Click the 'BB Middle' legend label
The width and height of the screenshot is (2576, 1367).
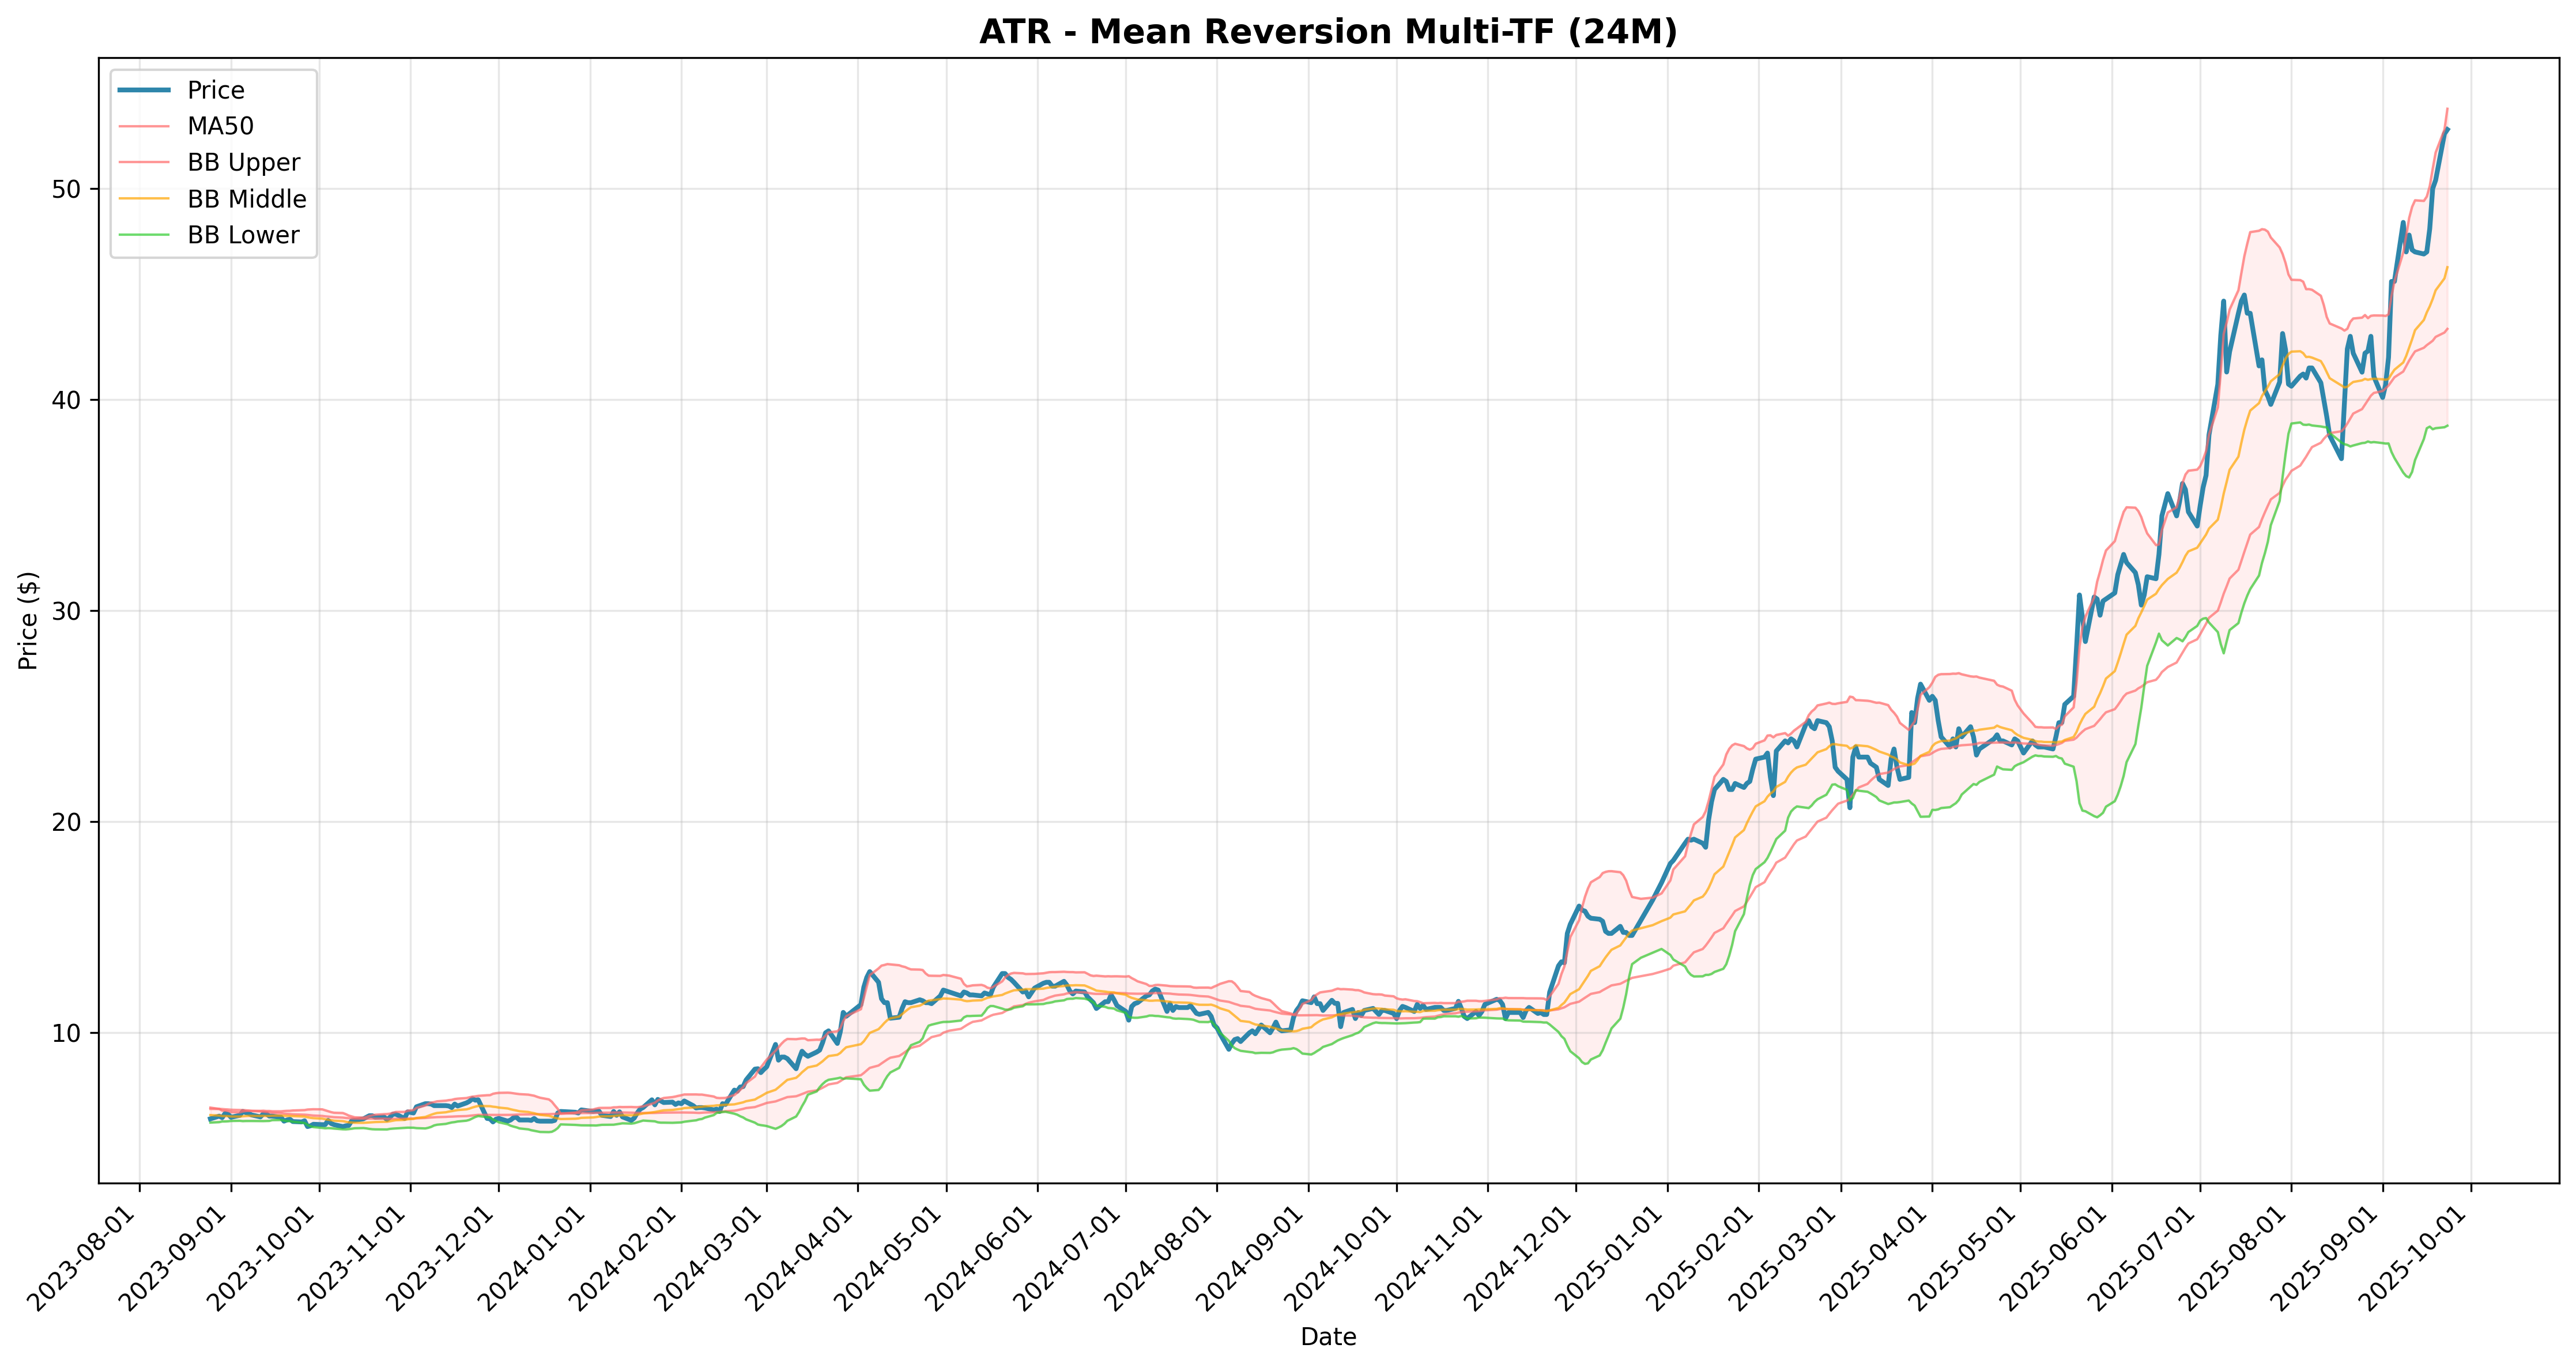247,199
